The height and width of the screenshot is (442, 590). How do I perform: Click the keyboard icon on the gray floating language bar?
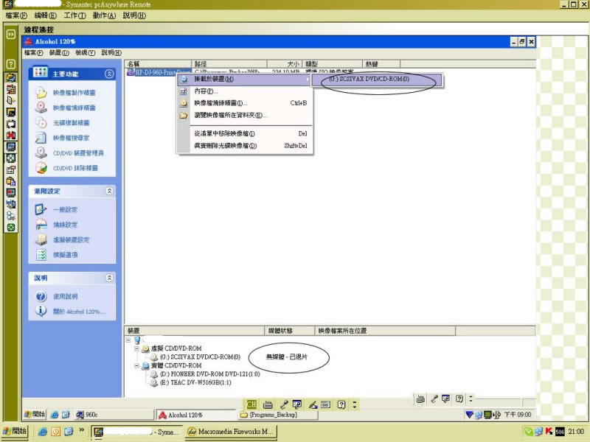pyautogui.click(x=420, y=399)
